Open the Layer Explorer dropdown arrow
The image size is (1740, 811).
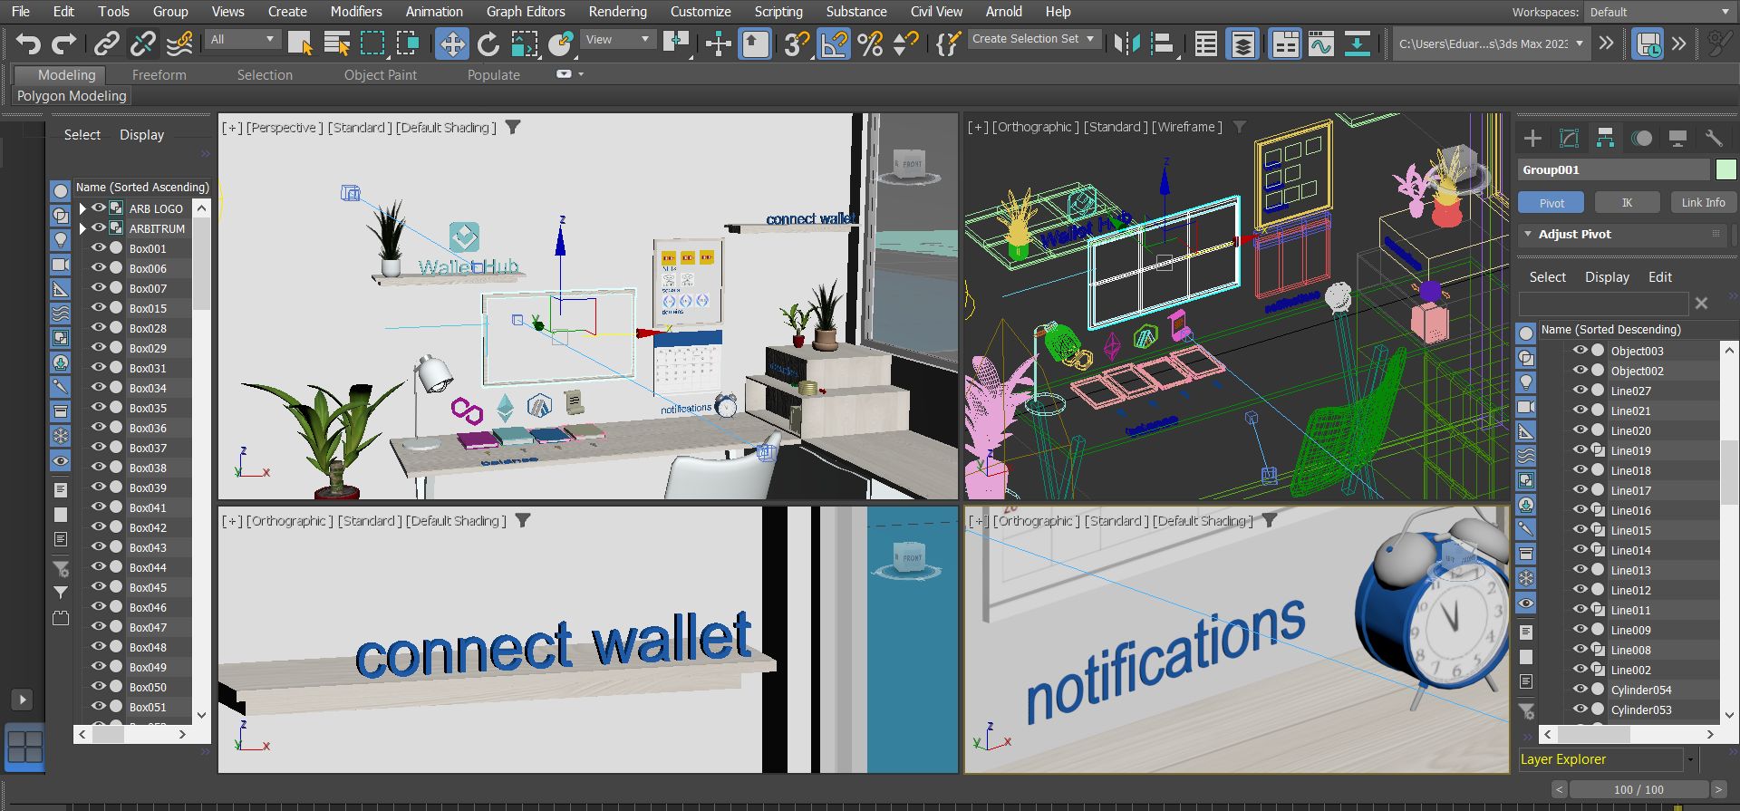pyautogui.click(x=1689, y=759)
